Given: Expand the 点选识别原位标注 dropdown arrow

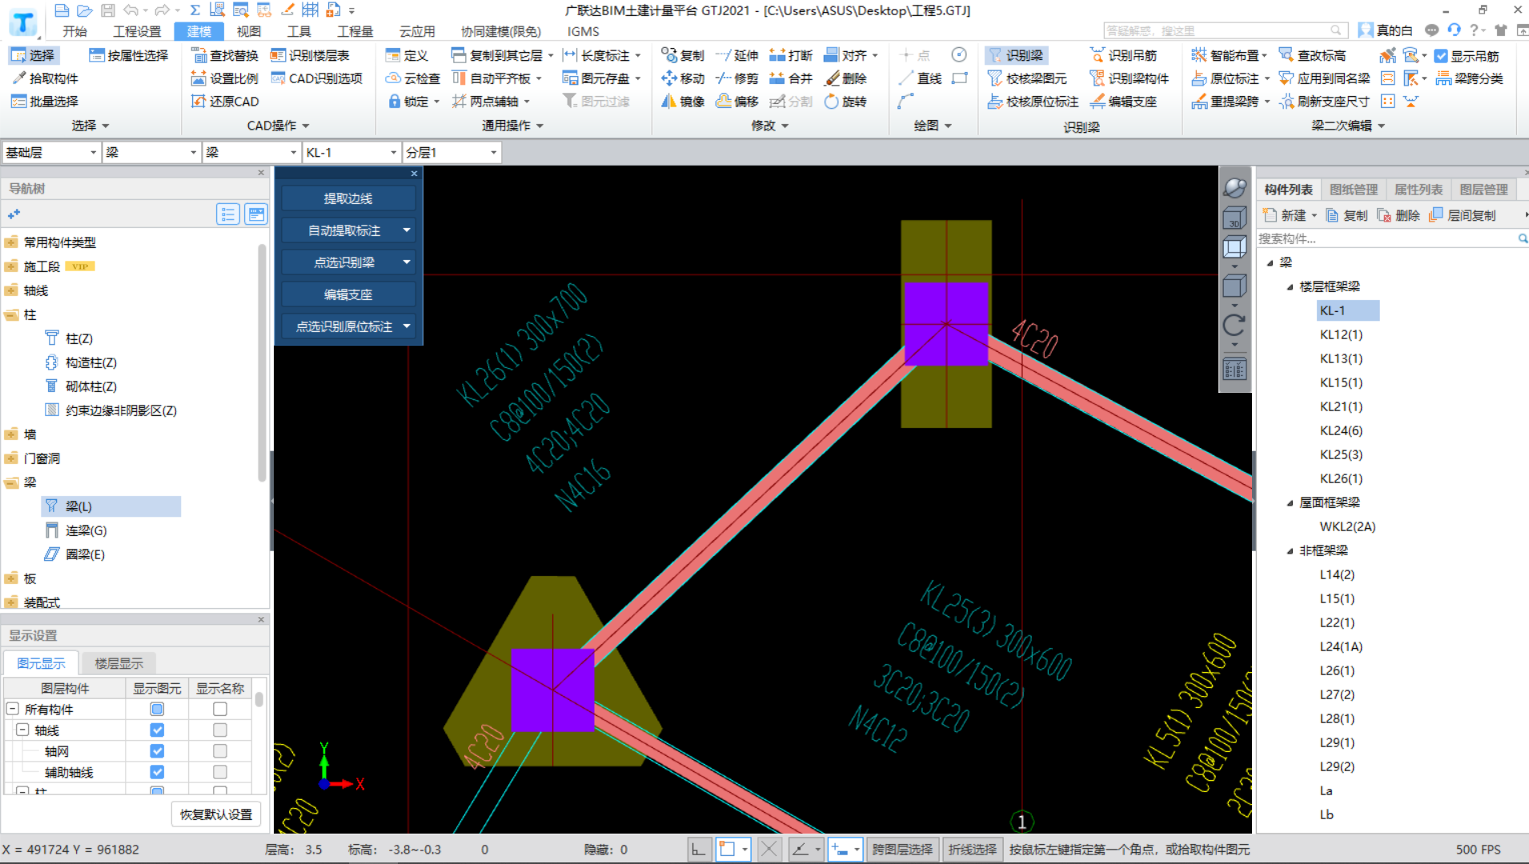Looking at the screenshot, I should click(x=407, y=326).
